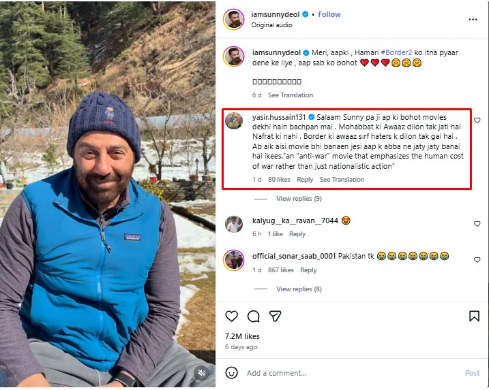This screenshot has width=489, height=390.
Task: Expand View replies (9) thread
Action: pyautogui.click(x=299, y=199)
